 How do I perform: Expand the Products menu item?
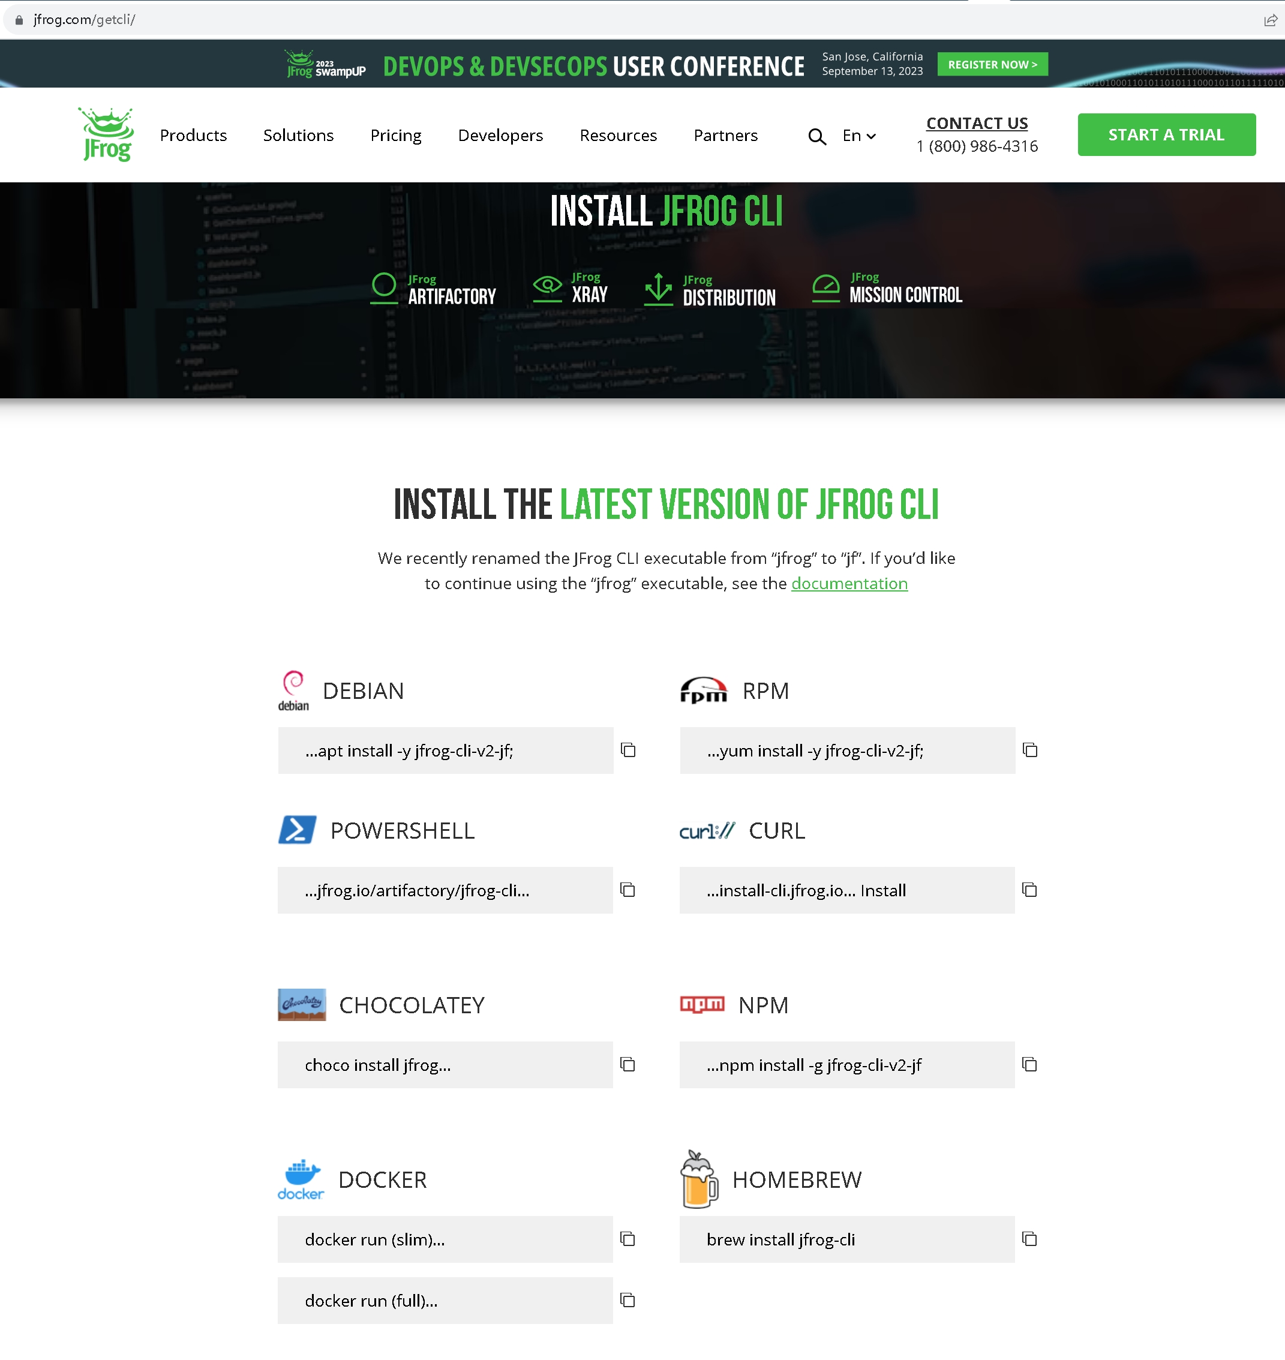pos(193,134)
